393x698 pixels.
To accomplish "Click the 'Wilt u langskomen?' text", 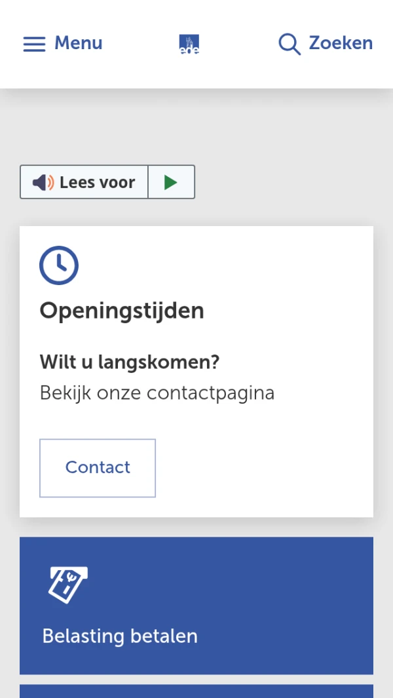I will 130,362.
